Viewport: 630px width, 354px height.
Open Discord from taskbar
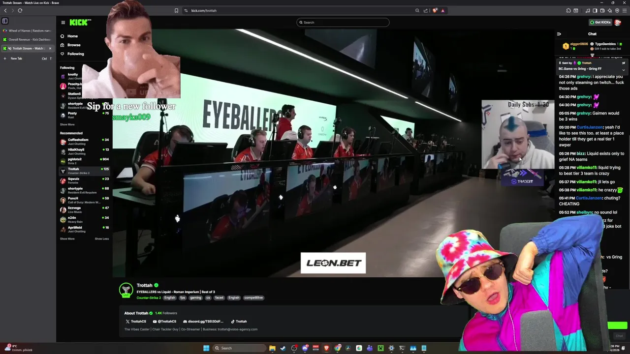(x=305, y=348)
